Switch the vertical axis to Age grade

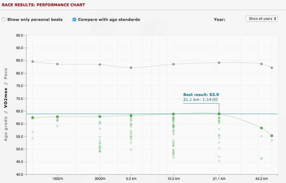pyautogui.click(x=6, y=129)
